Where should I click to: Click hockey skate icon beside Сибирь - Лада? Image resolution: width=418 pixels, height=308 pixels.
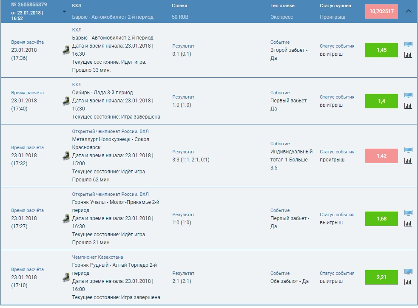(66, 101)
